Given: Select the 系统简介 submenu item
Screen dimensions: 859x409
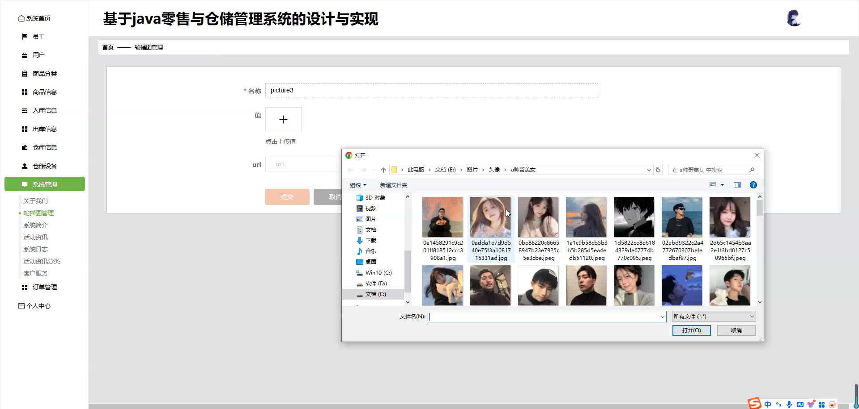Looking at the screenshot, I should coord(36,225).
